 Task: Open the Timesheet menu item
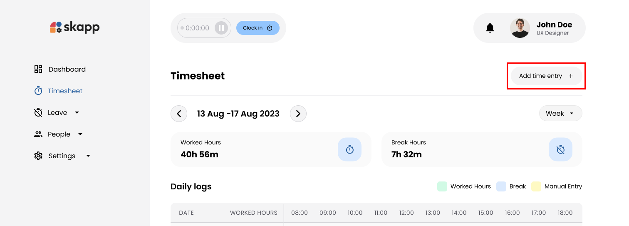[65, 91]
